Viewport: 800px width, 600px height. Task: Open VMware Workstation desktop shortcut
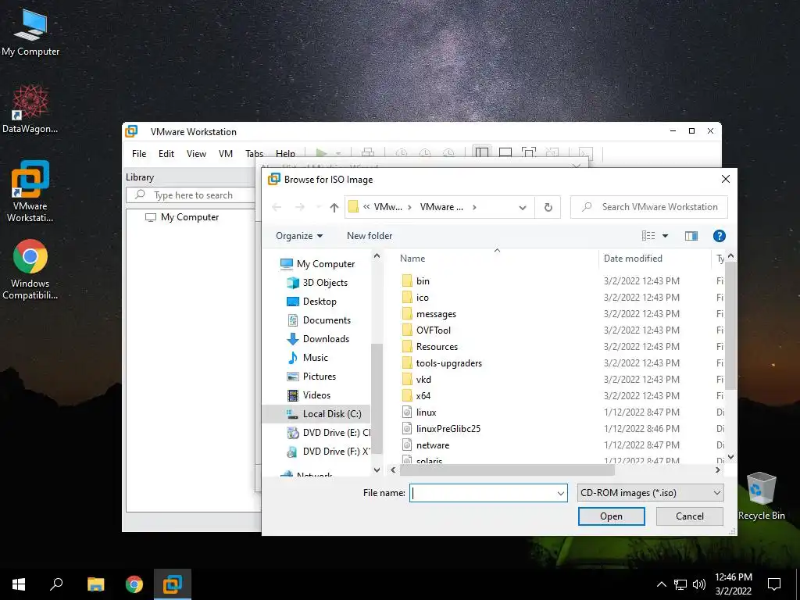point(30,191)
